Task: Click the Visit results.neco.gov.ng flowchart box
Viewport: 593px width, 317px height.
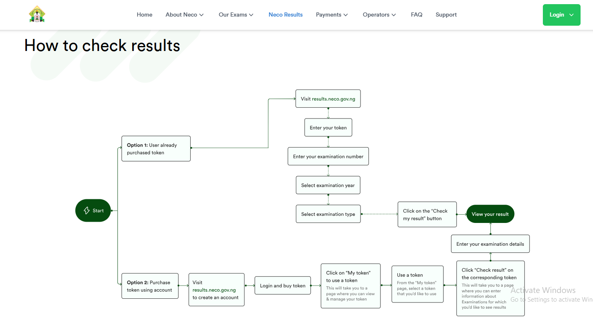Action: tap(328, 99)
